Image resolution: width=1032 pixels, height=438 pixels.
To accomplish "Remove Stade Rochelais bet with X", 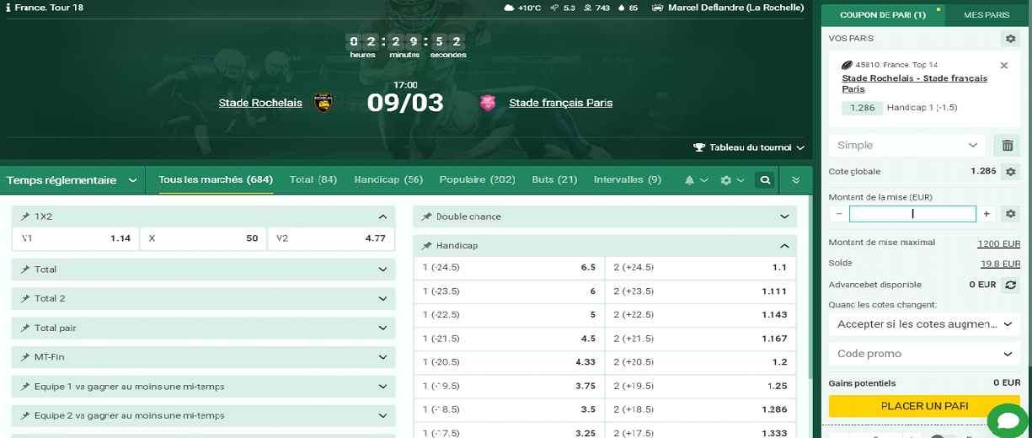I will pyautogui.click(x=1003, y=65).
